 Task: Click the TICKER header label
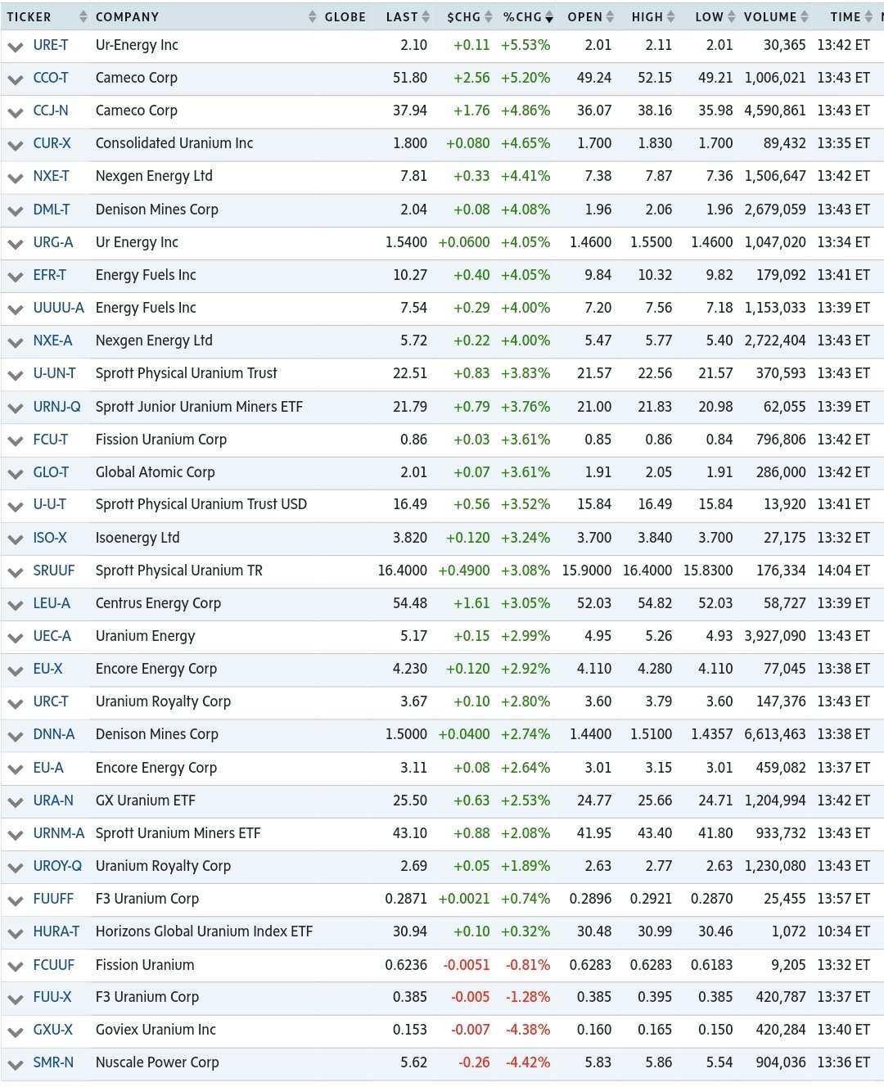pyautogui.click(x=29, y=17)
